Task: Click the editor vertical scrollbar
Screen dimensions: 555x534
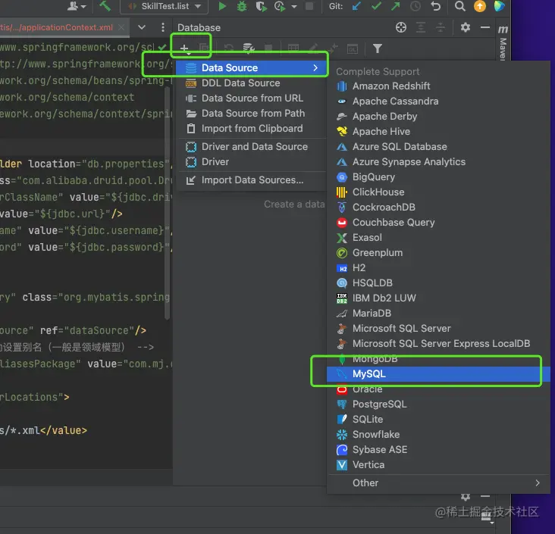Action: (168, 203)
